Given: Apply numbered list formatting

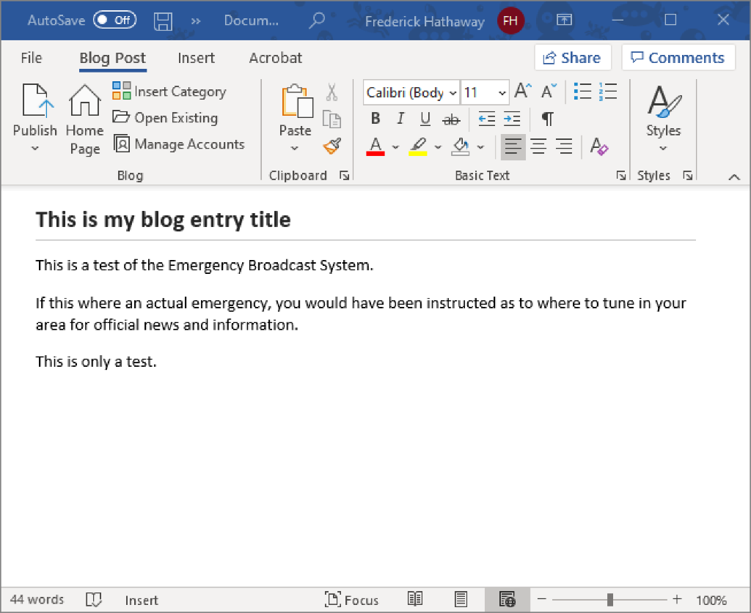Looking at the screenshot, I should pos(608,91).
